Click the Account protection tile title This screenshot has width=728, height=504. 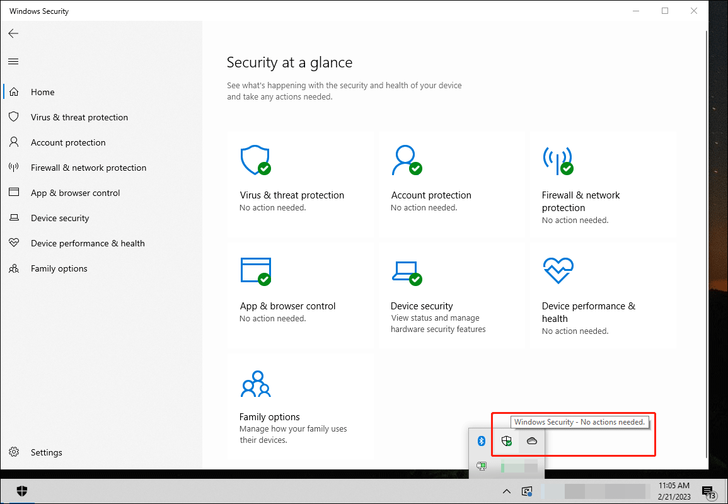point(431,195)
